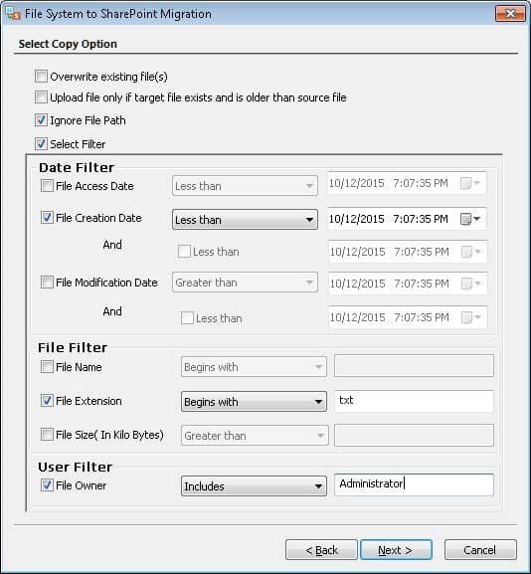Image resolution: width=531 pixels, height=574 pixels.
Task: Click the File Name value text field
Action: 414,366
